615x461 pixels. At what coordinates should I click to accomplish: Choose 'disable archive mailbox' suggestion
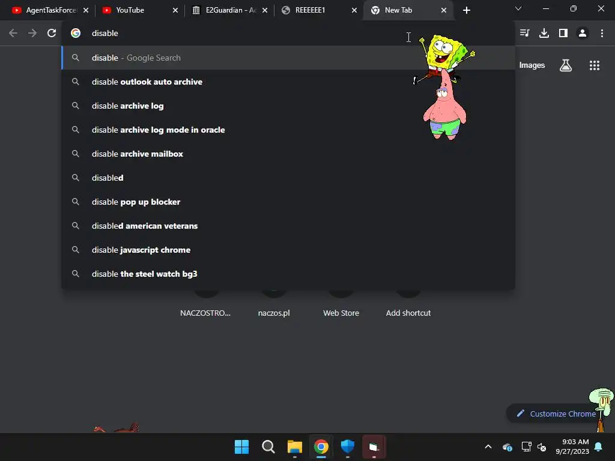coord(288,154)
